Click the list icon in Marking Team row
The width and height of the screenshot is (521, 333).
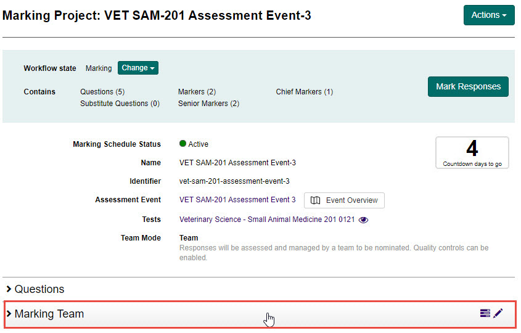485,313
